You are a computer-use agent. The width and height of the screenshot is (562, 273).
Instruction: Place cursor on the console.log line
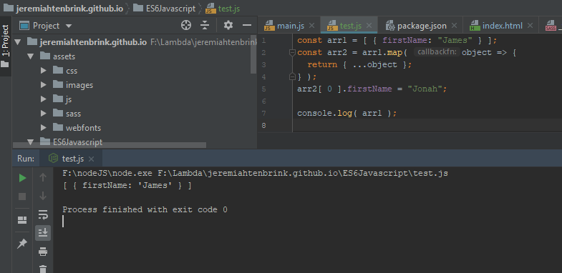(347, 114)
